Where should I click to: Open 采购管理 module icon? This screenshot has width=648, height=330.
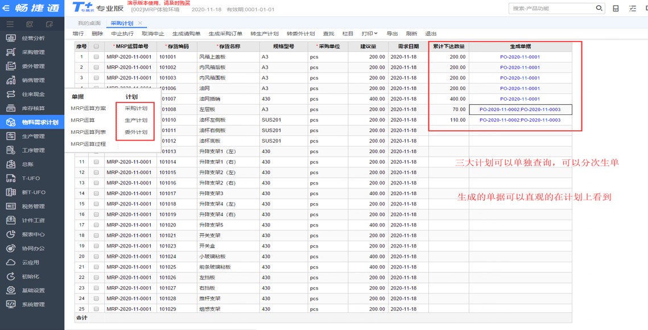[11, 52]
